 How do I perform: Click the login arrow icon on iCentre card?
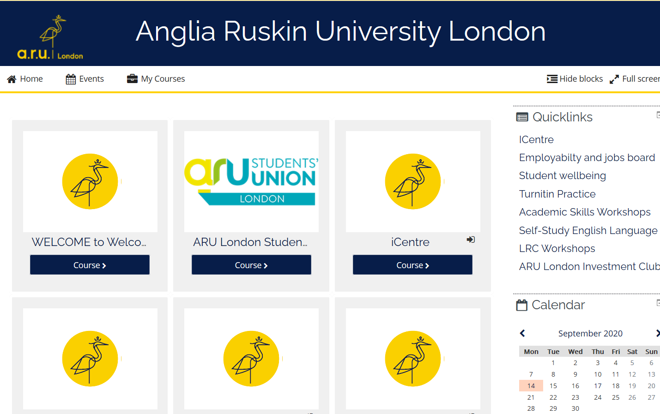point(471,240)
